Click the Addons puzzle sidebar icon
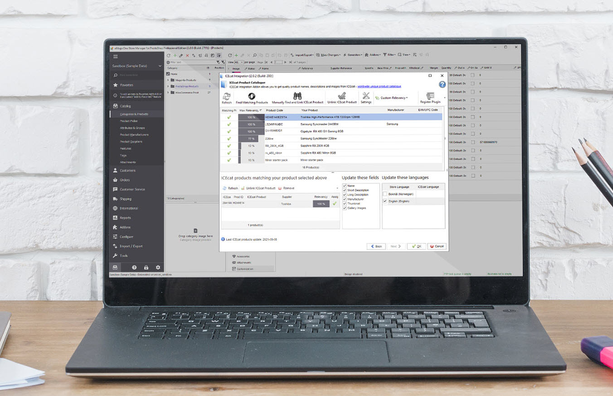Image resolution: width=613 pixels, height=396 pixels. 116,227
